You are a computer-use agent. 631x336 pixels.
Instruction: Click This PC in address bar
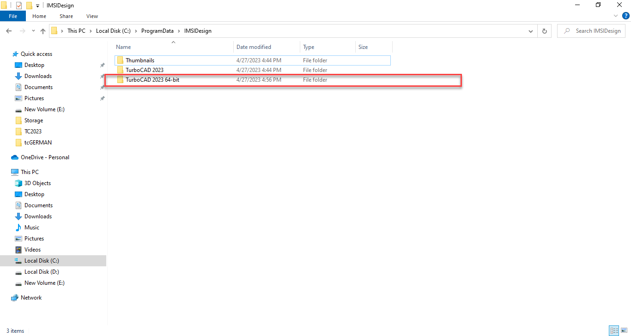pyautogui.click(x=77, y=31)
